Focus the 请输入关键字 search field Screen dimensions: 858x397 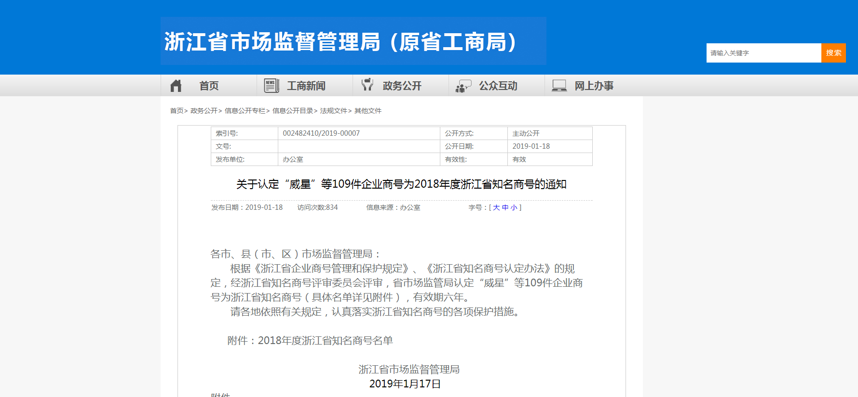[x=763, y=53]
